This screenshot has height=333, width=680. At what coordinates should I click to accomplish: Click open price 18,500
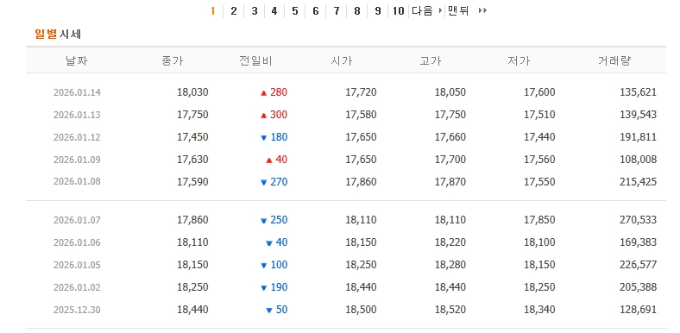coord(361,310)
